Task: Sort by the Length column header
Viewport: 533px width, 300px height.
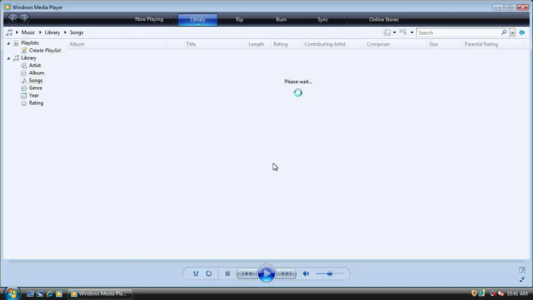Action: [259, 44]
